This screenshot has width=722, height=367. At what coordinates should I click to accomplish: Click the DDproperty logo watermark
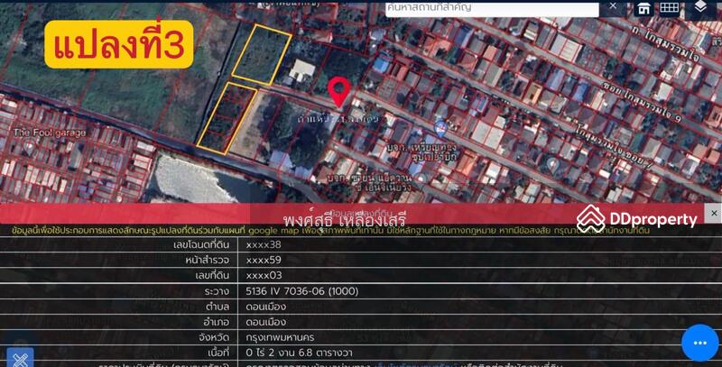click(637, 218)
